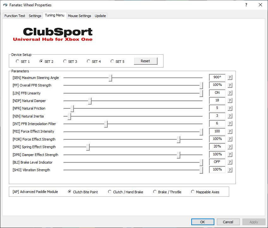Image resolution: width=268 pixels, height=228 pixels.
Task: Click the 900° steering angle value field
Action: (217, 77)
